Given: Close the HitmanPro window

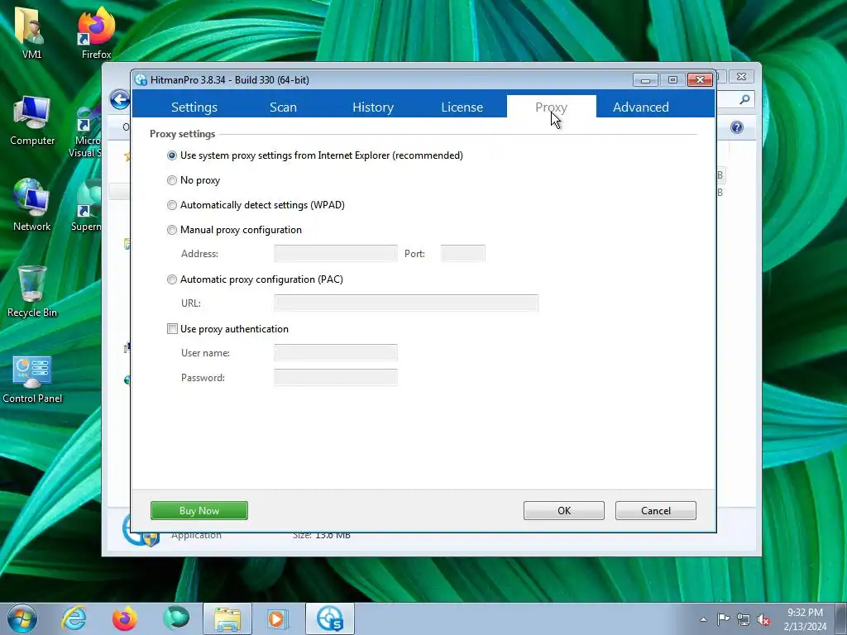Looking at the screenshot, I should click(x=700, y=80).
